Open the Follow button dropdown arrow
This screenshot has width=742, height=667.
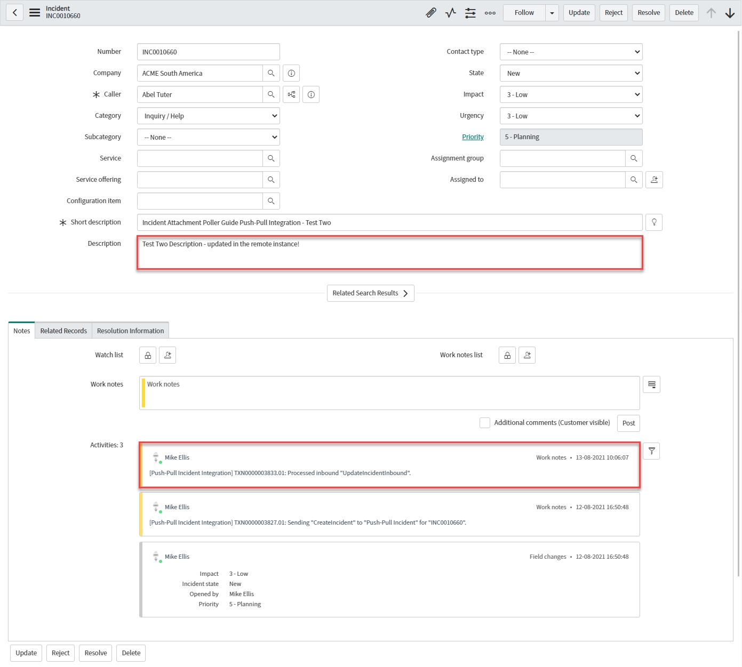pos(552,13)
